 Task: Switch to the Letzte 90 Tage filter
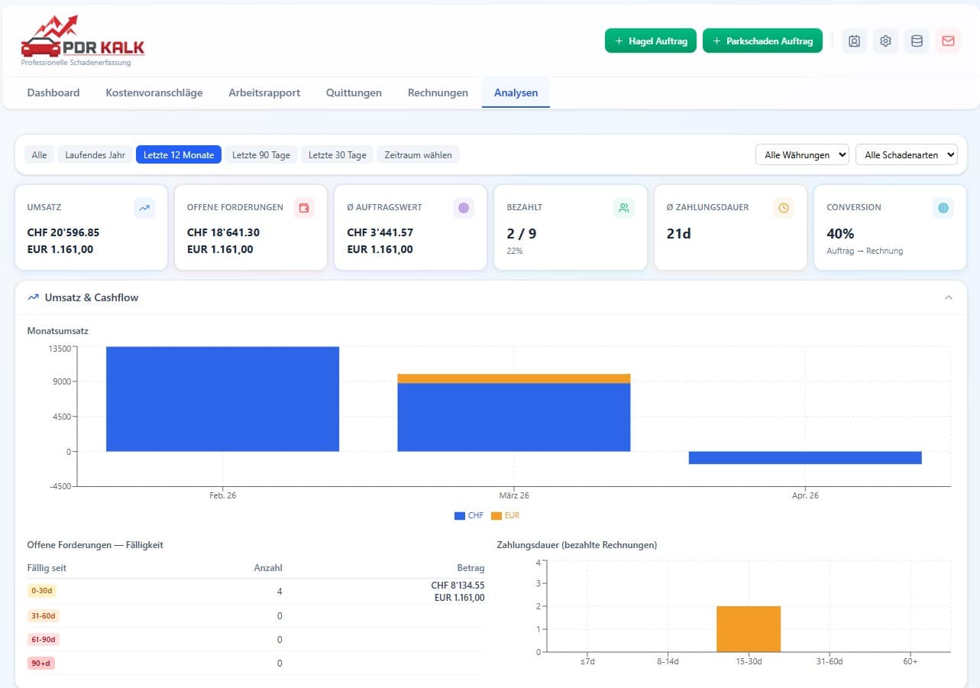260,154
